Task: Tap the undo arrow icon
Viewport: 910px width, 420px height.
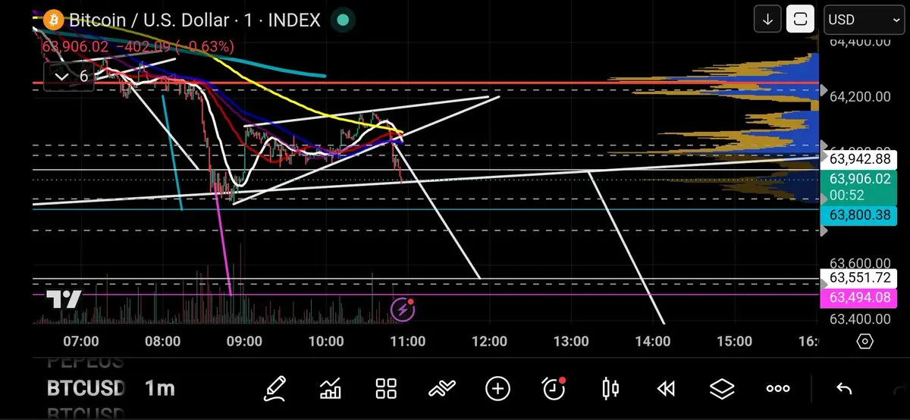Action: 843,389
